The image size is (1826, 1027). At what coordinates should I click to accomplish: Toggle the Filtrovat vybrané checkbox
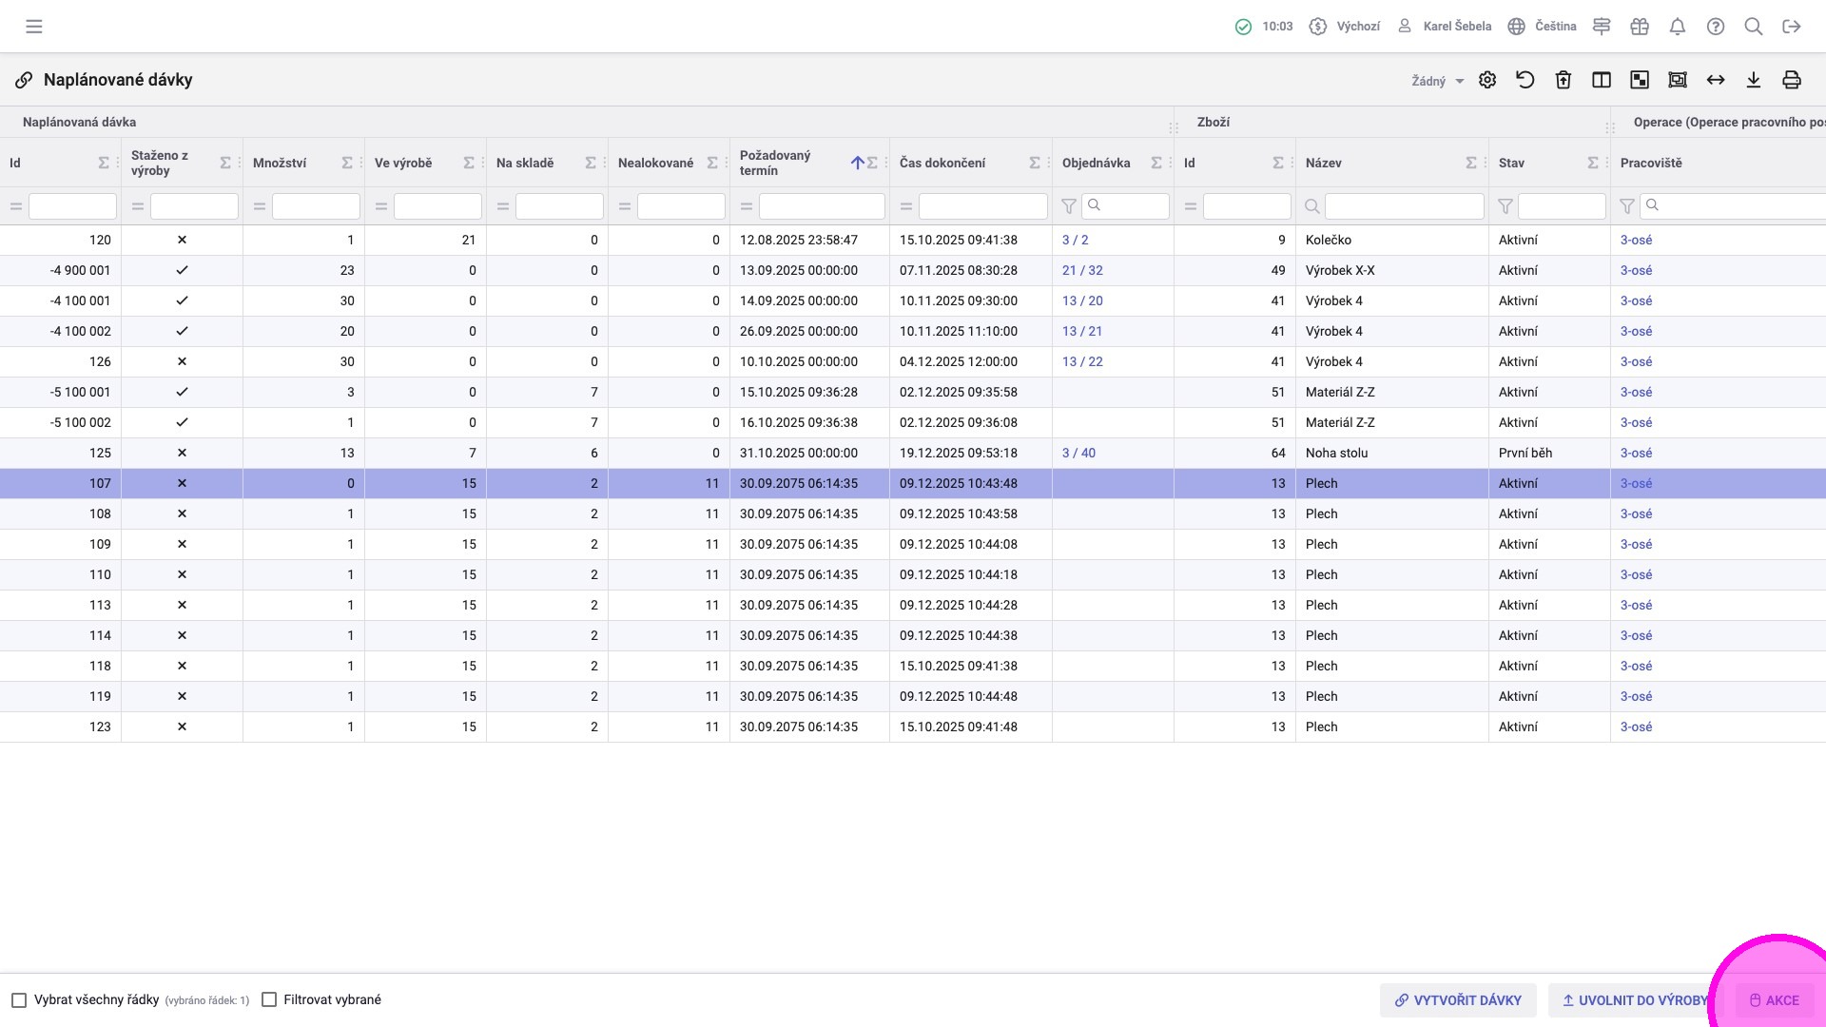coord(269,1000)
